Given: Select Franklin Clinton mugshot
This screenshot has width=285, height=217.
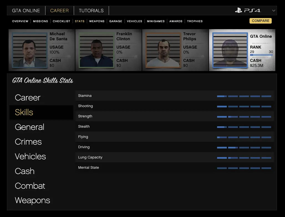Looking at the screenshot, I should click(96, 50).
